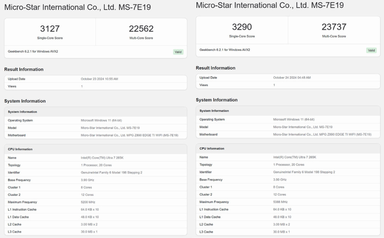The height and width of the screenshot is (238, 384).
Task: Click the page title above the 3290 score
Action: tap(270, 5)
